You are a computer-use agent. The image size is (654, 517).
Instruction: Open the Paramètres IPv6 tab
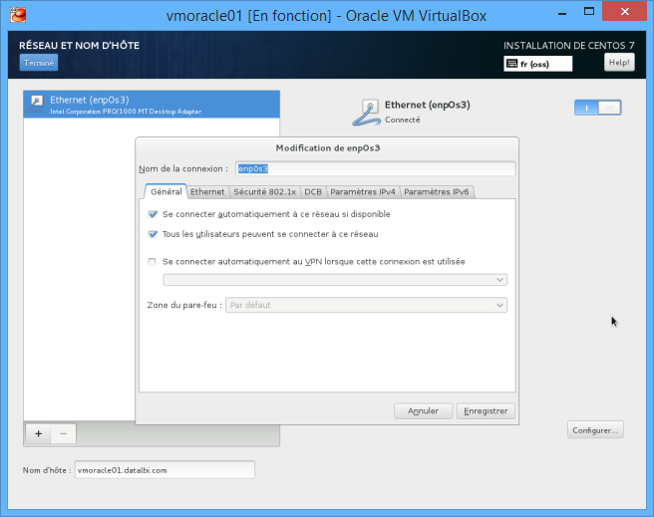click(437, 191)
